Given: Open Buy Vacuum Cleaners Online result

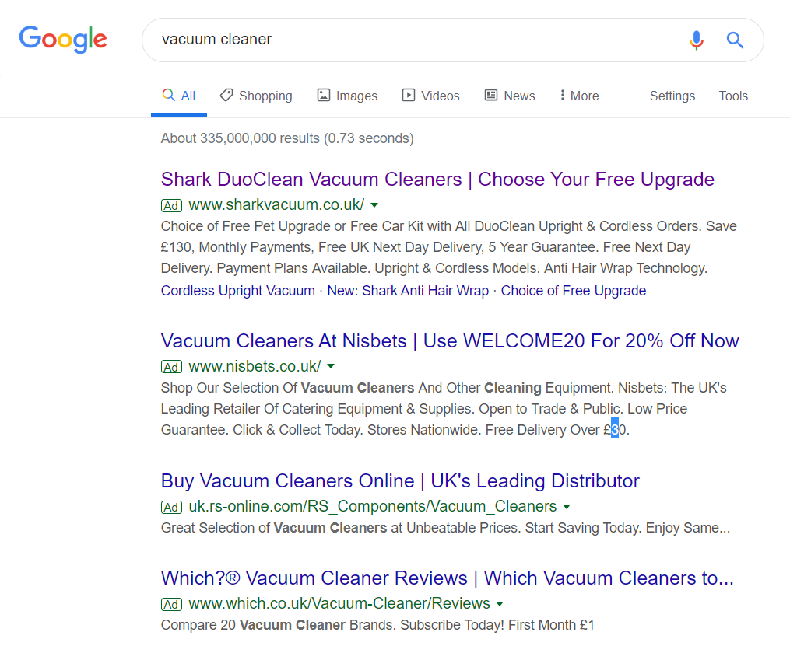Looking at the screenshot, I should pyautogui.click(x=400, y=481).
